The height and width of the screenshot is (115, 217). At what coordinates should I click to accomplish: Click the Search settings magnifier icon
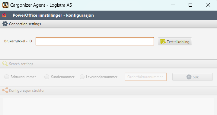pyautogui.click(x=5, y=64)
